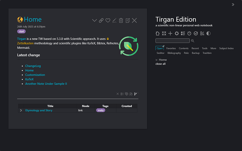
Task: Toggle the light and dark palette icon
Action: coord(208,33)
